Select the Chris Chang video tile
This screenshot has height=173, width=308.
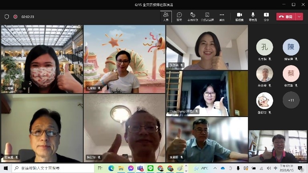(207, 93)
